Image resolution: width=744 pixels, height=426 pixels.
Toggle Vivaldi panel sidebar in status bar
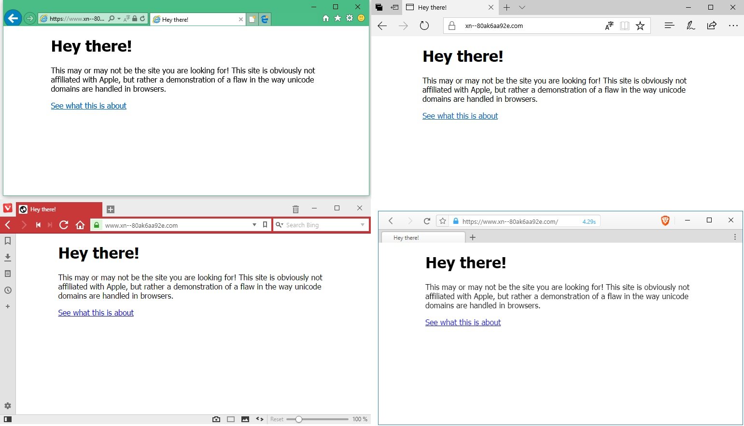tap(8, 419)
